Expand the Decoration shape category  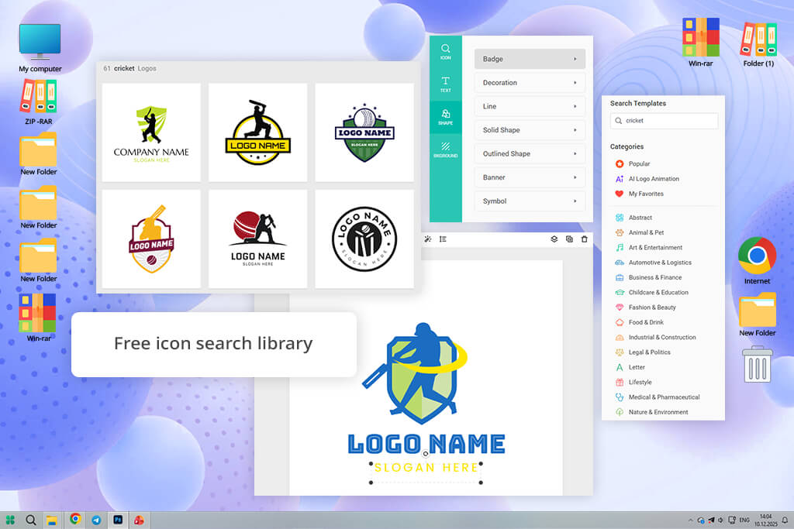coord(530,82)
